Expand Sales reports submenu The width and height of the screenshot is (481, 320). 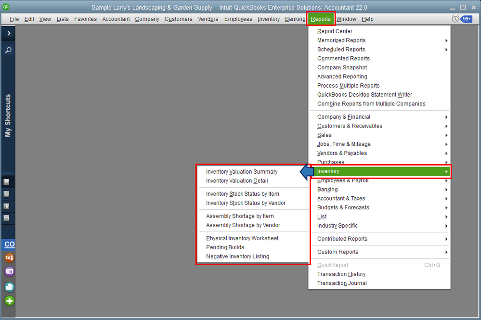click(379, 135)
